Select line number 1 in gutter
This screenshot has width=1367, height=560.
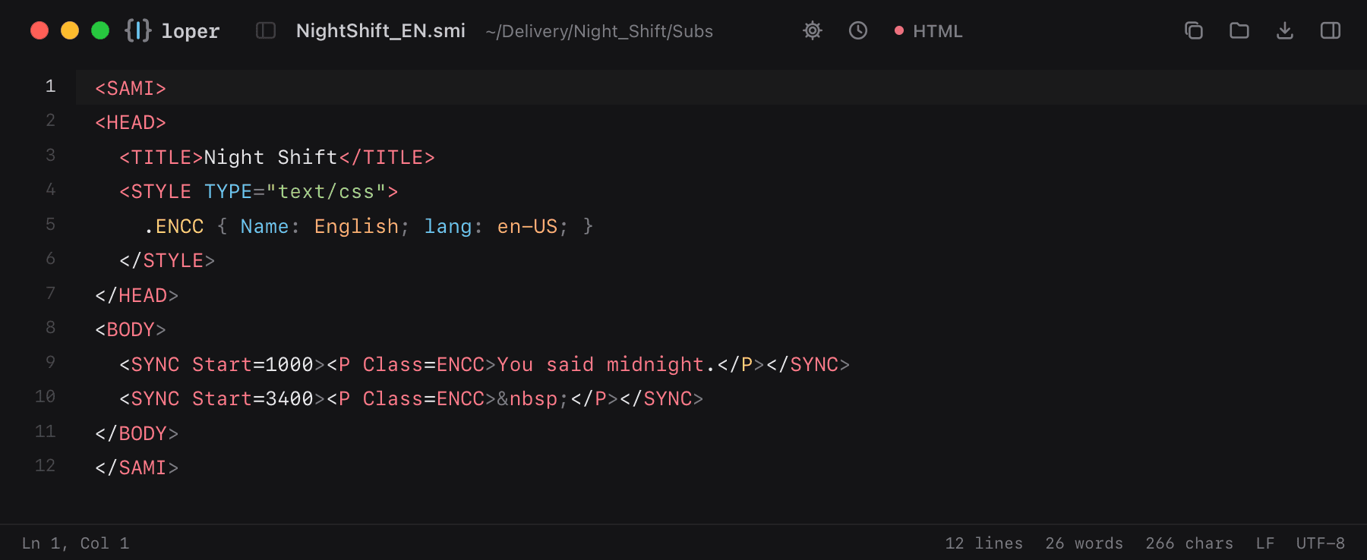pos(50,87)
